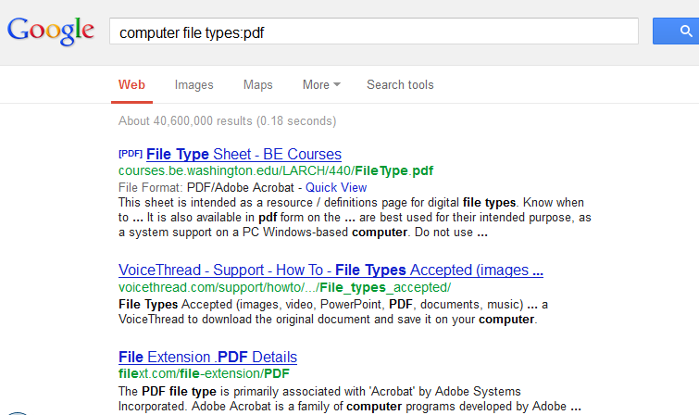This screenshot has width=699, height=415.
Task: Click the voicethread.com green URL
Action: click(284, 287)
